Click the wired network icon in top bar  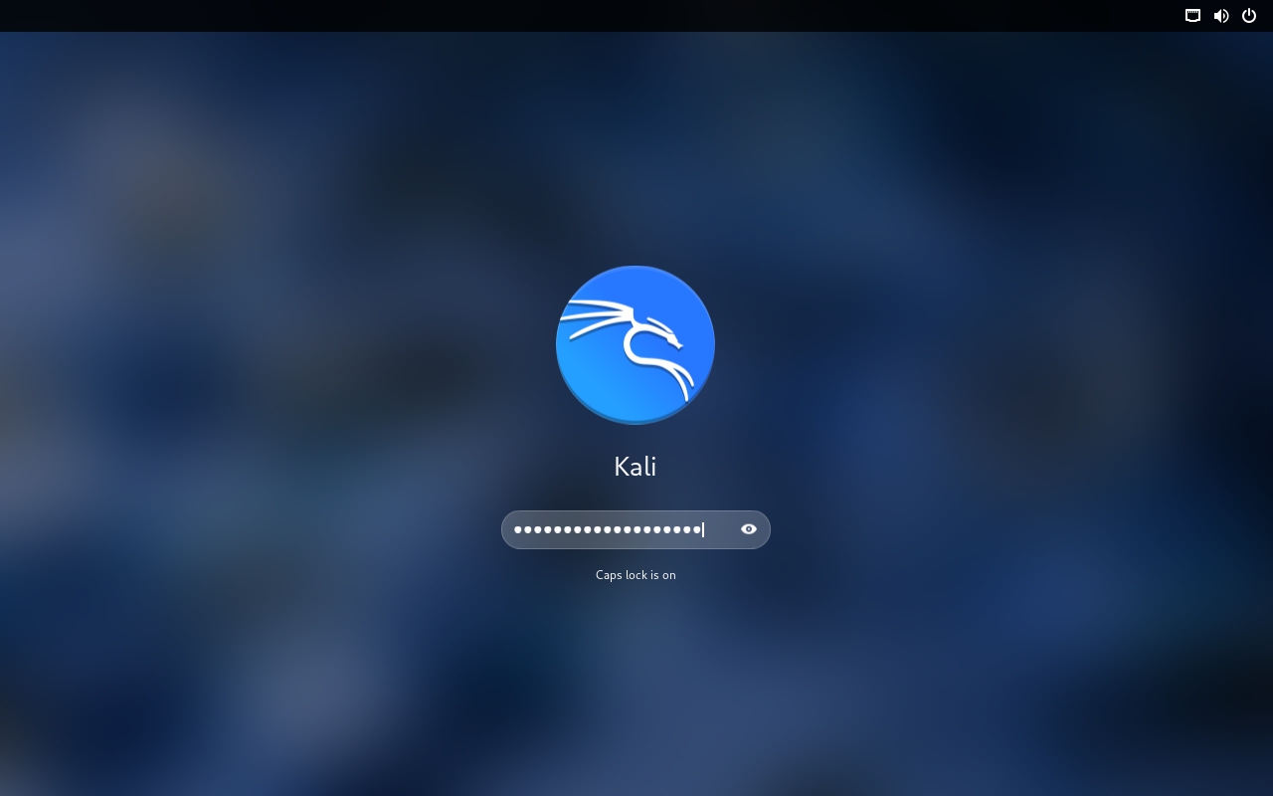pos(1192,15)
